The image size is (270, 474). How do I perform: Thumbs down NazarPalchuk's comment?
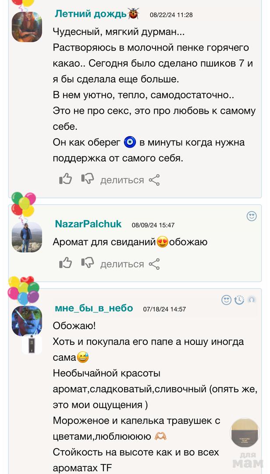[x=88, y=263]
